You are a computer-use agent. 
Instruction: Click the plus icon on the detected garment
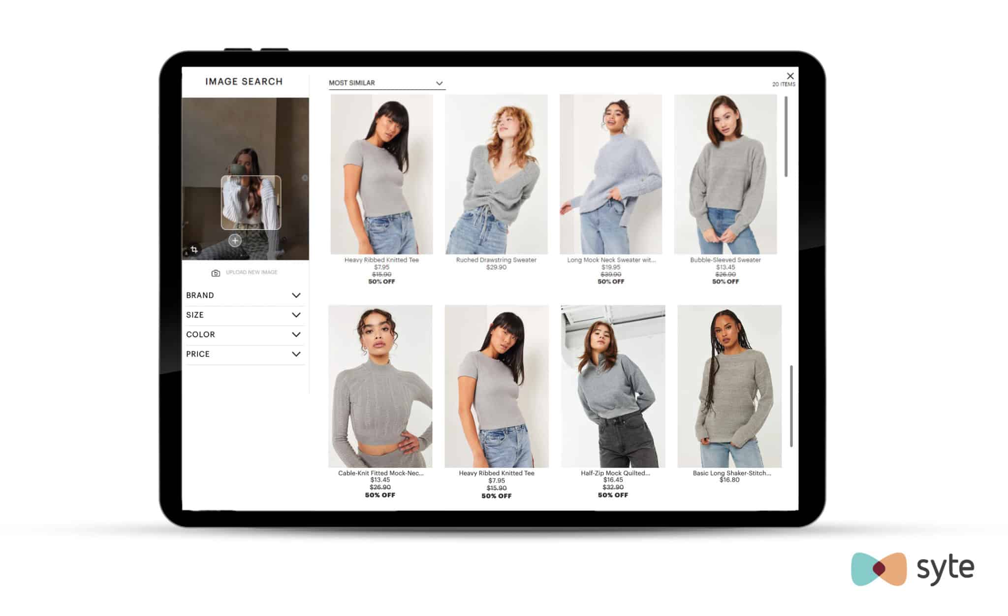(235, 241)
